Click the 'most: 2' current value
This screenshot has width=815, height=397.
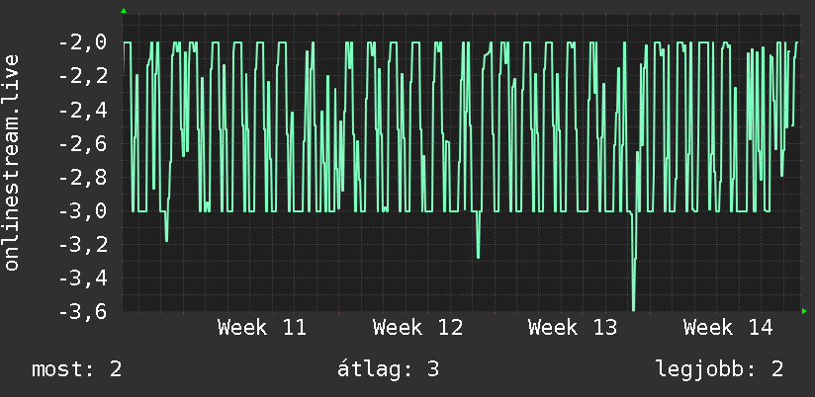tap(77, 369)
